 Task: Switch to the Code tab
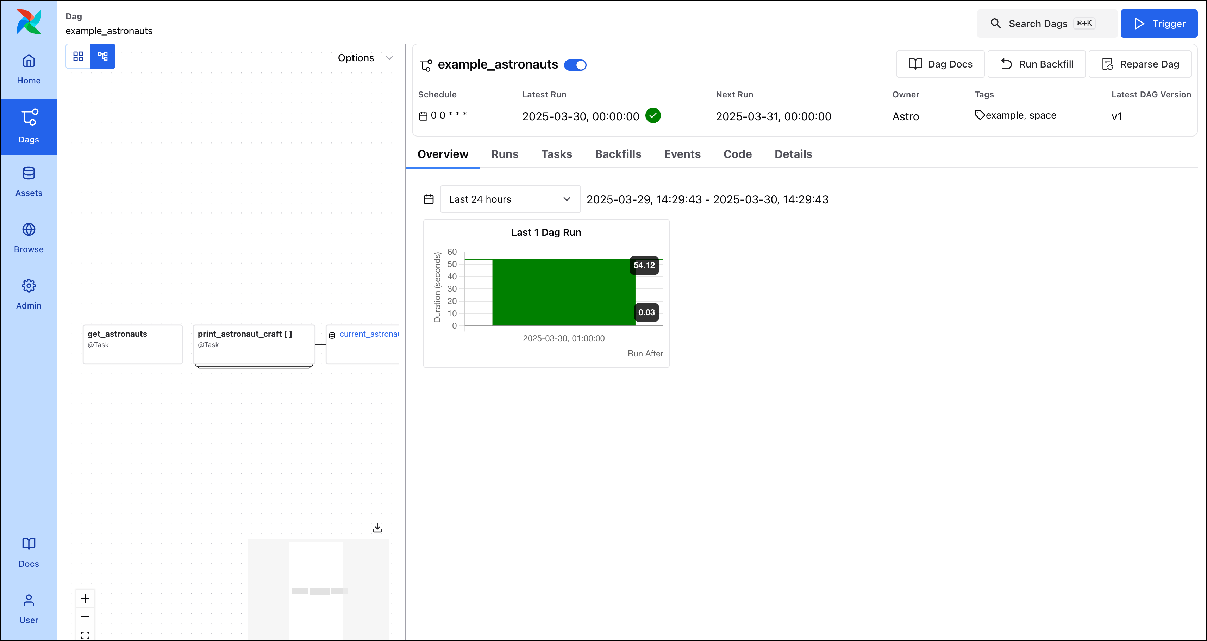click(x=737, y=154)
